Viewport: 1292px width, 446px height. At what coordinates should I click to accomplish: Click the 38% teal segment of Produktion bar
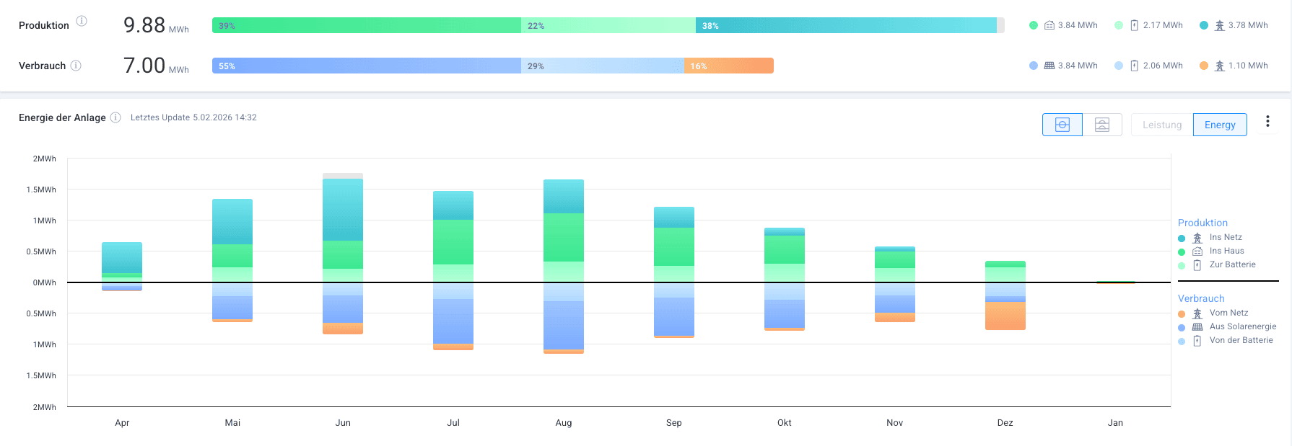click(844, 25)
